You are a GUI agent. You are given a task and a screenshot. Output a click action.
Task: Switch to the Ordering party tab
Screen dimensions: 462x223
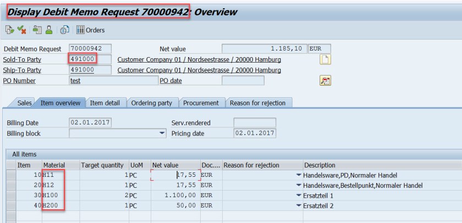click(151, 103)
